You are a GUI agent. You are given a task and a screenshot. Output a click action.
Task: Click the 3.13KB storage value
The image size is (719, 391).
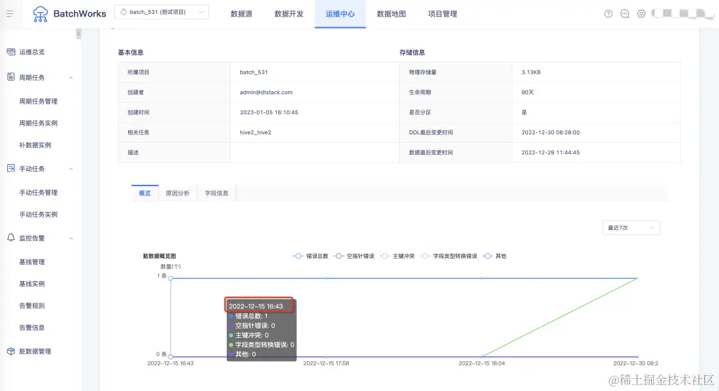[531, 72]
